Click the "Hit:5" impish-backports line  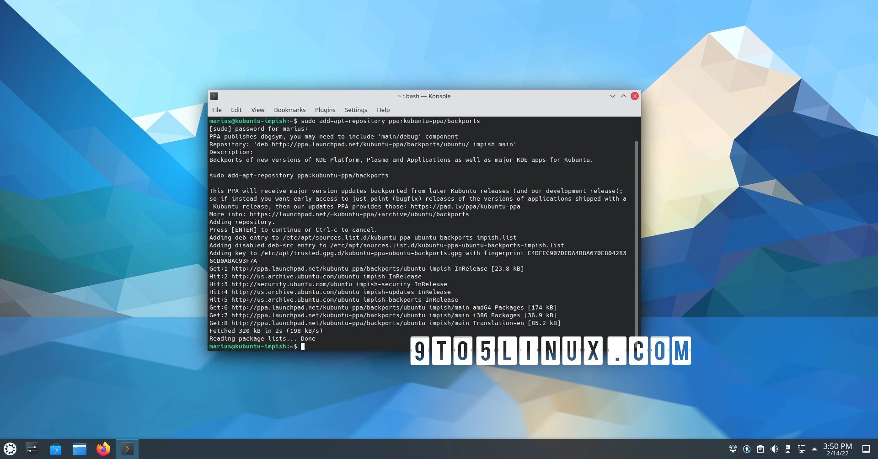(x=334, y=300)
